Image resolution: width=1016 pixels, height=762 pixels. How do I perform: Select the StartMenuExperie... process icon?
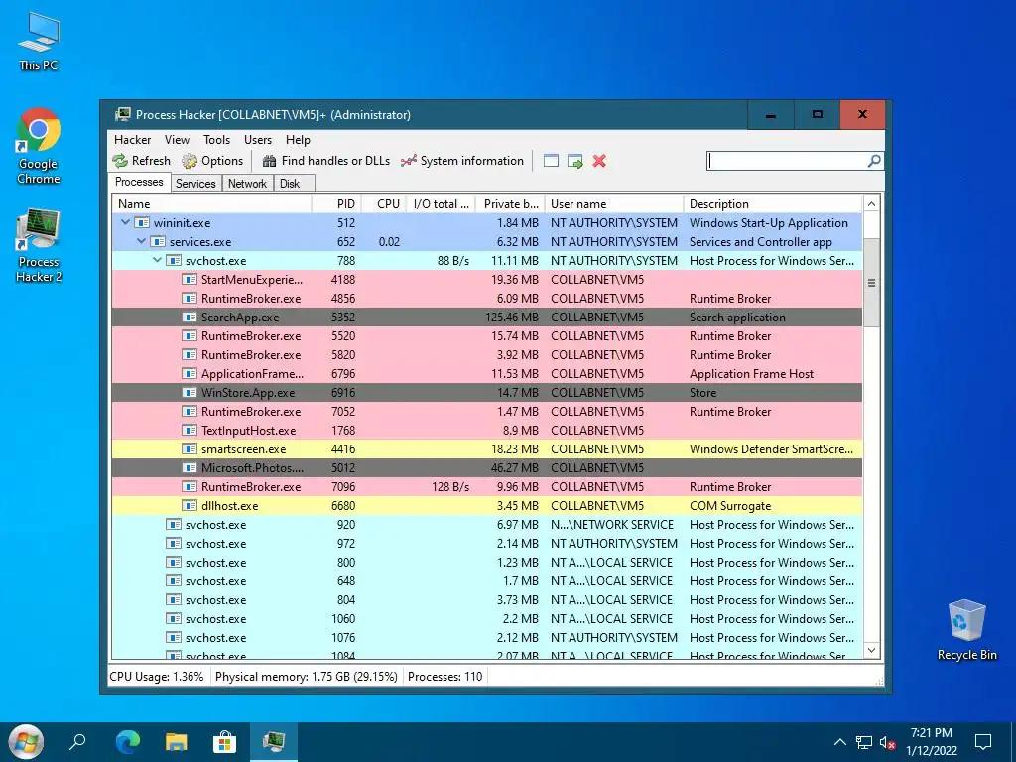tap(190, 279)
